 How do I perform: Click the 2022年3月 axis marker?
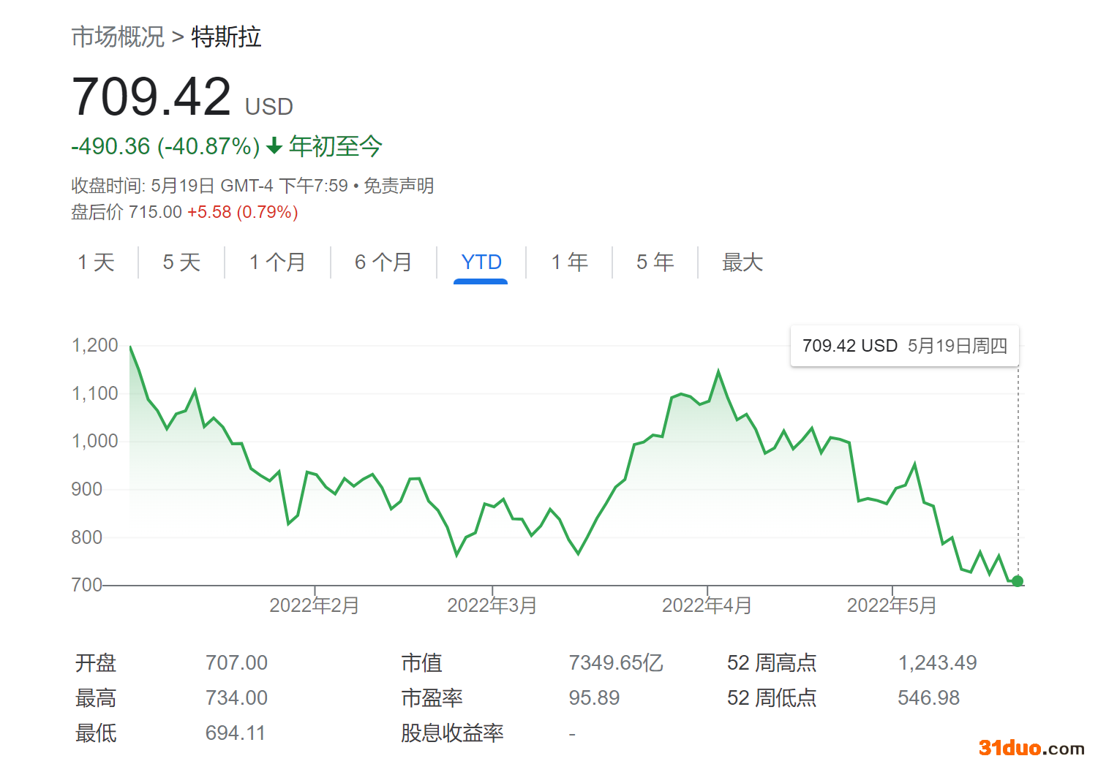pyautogui.click(x=492, y=605)
